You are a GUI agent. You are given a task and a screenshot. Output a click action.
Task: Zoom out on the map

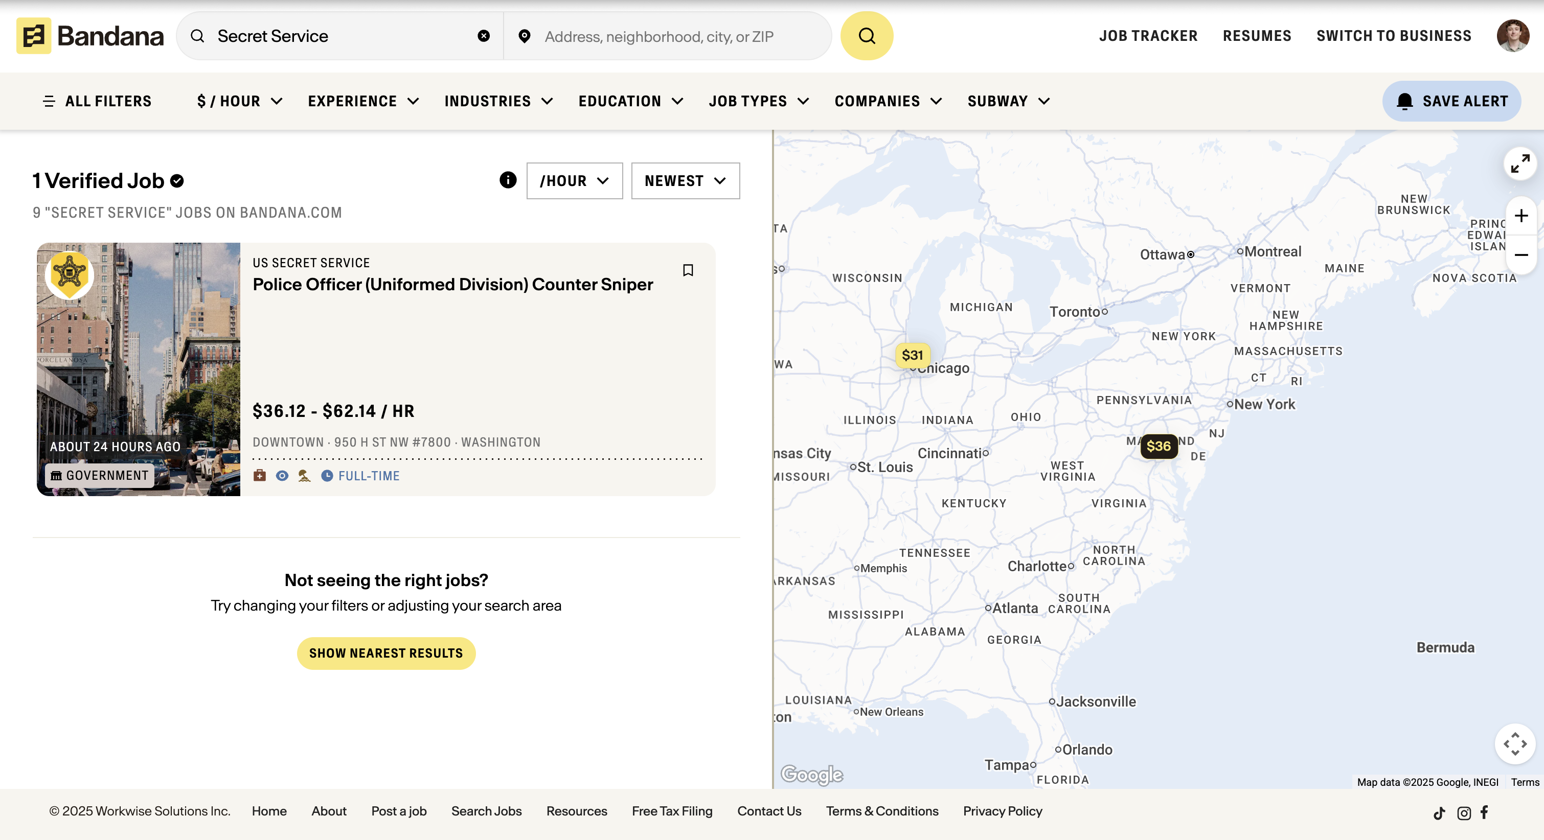(1520, 255)
